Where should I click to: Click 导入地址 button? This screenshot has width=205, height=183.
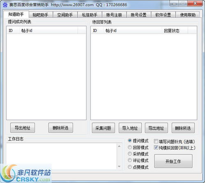130,128
